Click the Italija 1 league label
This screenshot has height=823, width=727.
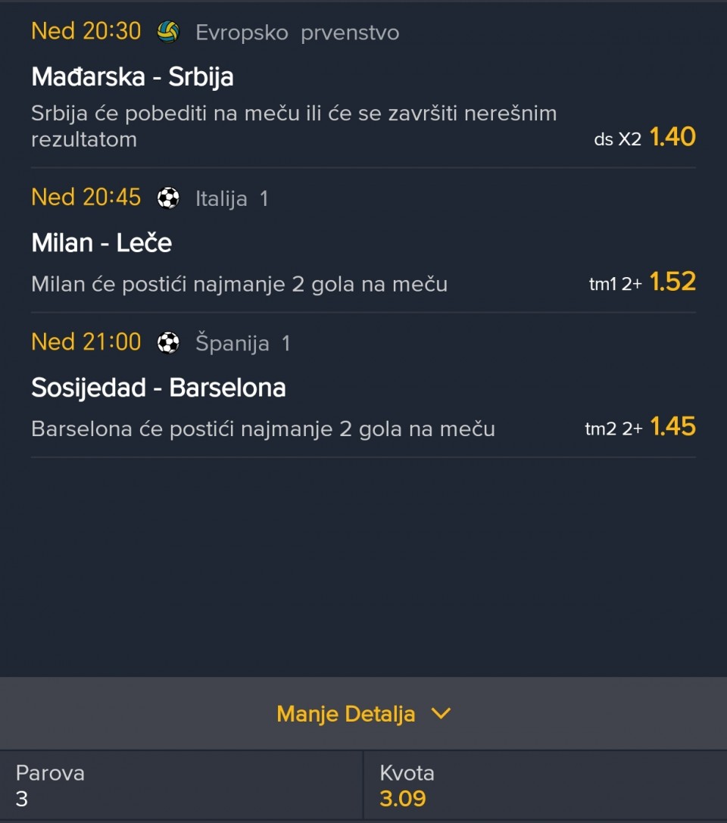pyautogui.click(x=232, y=198)
